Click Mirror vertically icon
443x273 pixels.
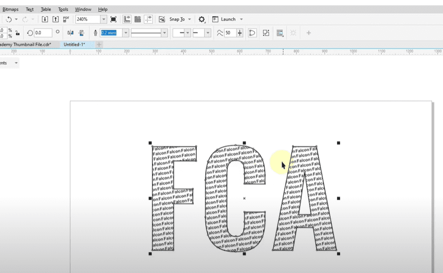click(x=81, y=33)
